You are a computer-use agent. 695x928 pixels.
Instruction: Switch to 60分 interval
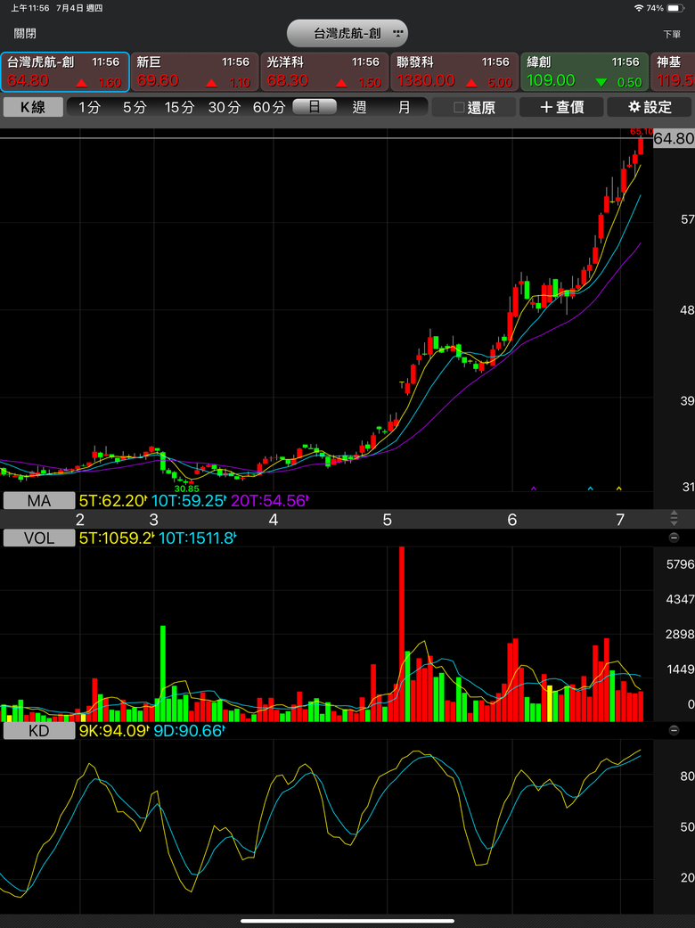tap(268, 107)
